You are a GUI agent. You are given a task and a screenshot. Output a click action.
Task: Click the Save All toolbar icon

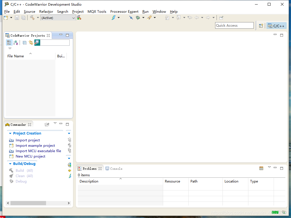[24, 18]
